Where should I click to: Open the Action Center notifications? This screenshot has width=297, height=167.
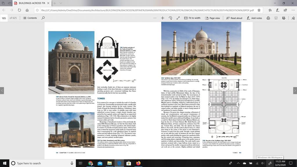(291, 163)
